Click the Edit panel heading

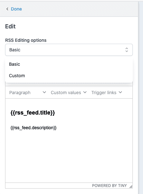[x=11, y=26]
